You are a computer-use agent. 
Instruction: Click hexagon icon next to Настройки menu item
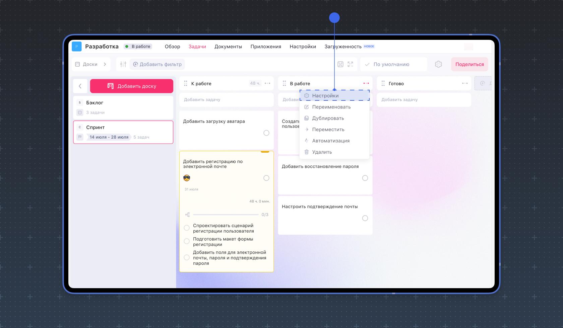[306, 96]
